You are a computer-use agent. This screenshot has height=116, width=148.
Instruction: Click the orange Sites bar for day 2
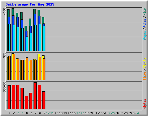click(x=14, y=67)
